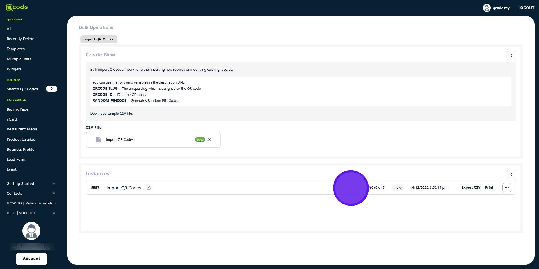This screenshot has height=269, width=539.
Task: Click the Export CSV link
Action: pos(471,187)
